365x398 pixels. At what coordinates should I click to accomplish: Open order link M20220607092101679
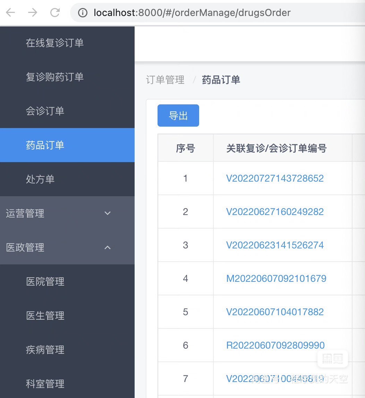276,278
